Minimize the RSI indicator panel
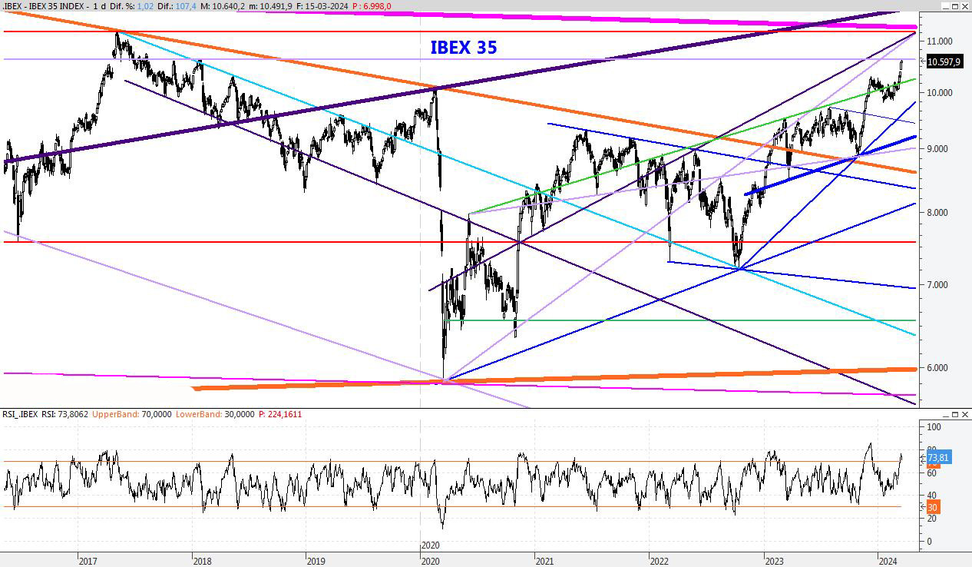 [x=944, y=414]
